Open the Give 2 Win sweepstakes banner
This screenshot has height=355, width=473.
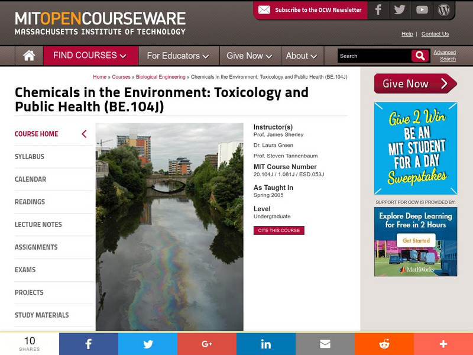tap(416, 149)
